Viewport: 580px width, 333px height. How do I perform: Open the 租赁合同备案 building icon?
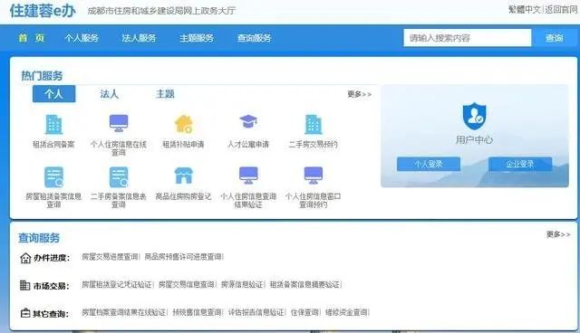53,124
